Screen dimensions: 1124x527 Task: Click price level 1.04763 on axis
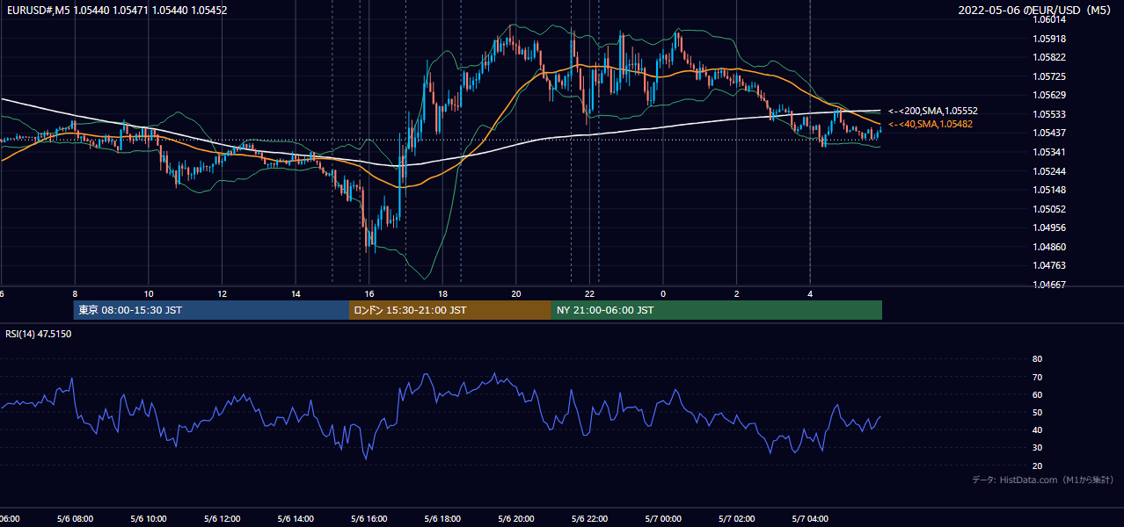[x=1050, y=265]
